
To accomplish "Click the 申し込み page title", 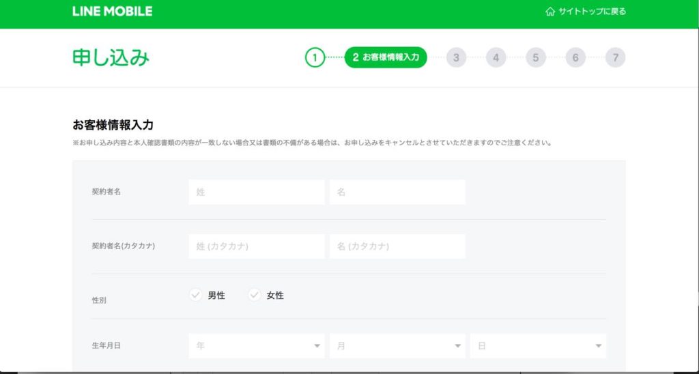I will tap(111, 58).
